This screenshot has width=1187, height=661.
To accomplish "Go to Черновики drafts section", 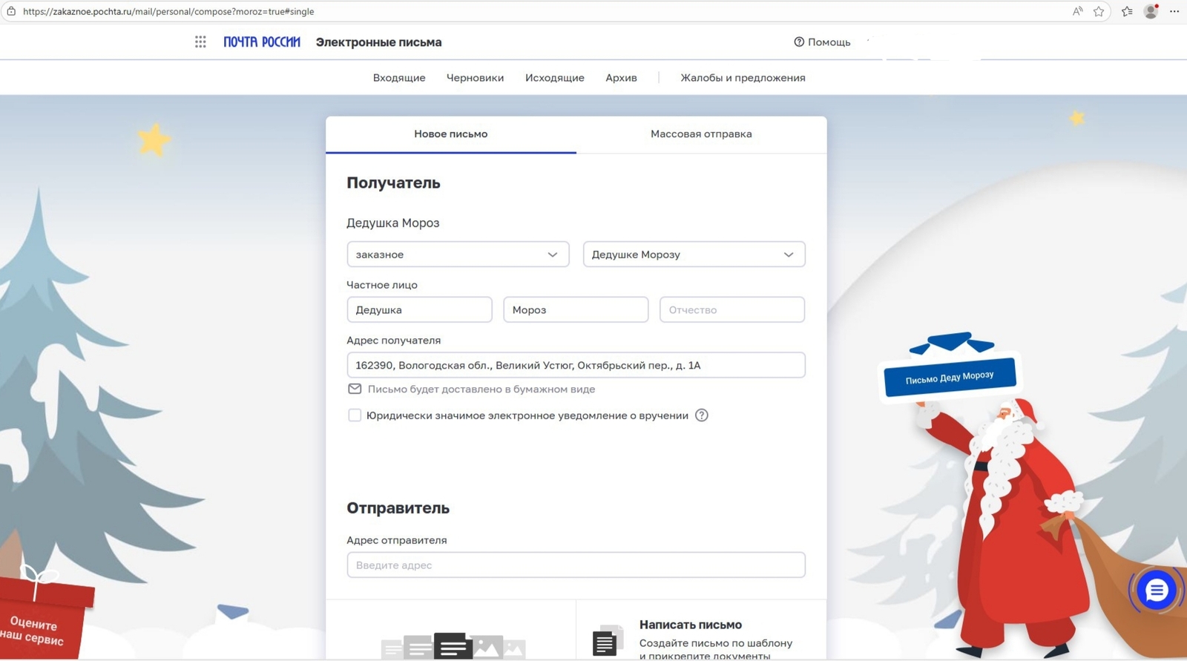I will tap(475, 78).
